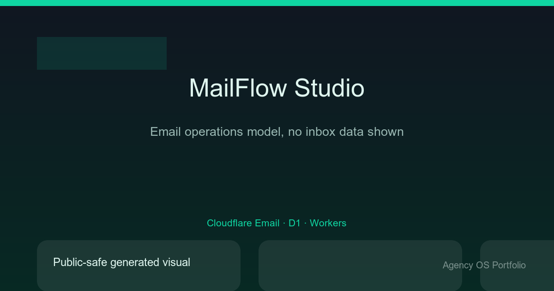Click the 'Email operations model, no inbox data shown' subtitle
Screen dimensions: 554x291
pos(277,132)
